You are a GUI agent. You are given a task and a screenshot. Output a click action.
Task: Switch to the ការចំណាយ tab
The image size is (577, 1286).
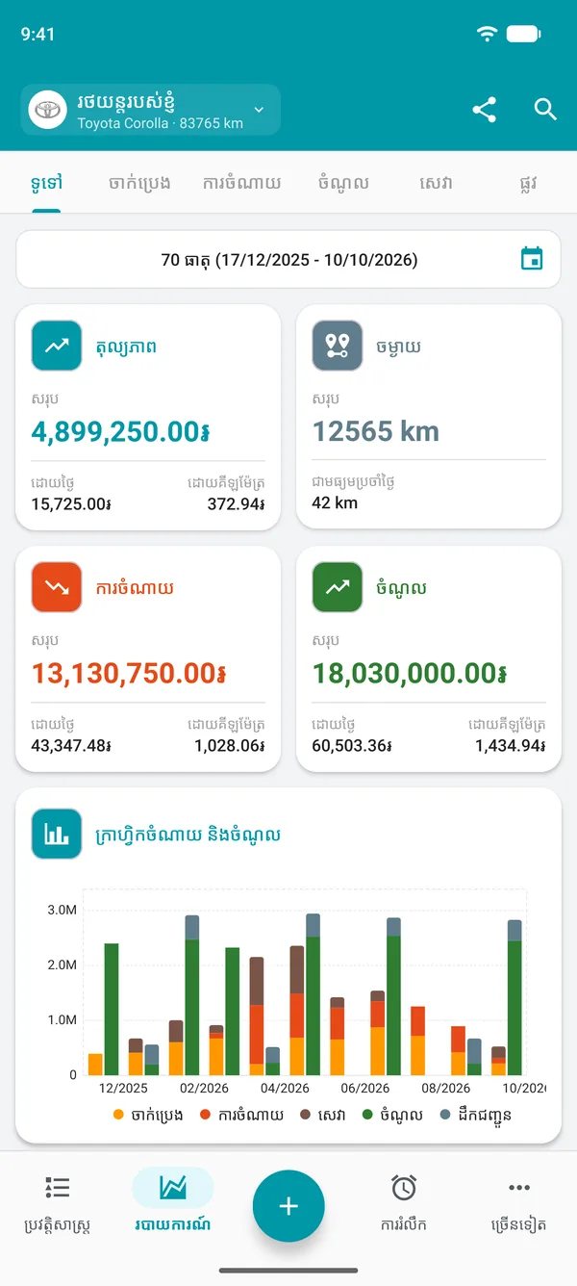[x=242, y=183]
